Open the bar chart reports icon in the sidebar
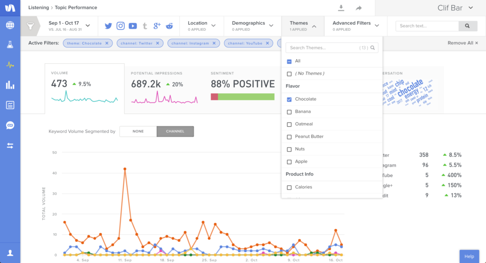This screenshot has height=263, width=486. 10,85
